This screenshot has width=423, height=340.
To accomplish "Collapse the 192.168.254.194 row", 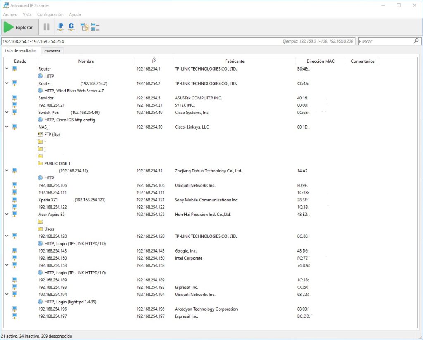I will click(x=7, y=294).
